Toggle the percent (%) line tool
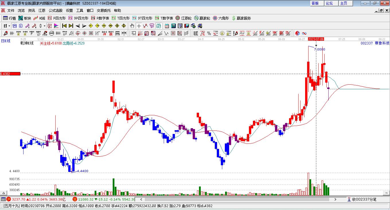Image resolution: width=390 pixels, height=210 pixels. tap(209, 33)
